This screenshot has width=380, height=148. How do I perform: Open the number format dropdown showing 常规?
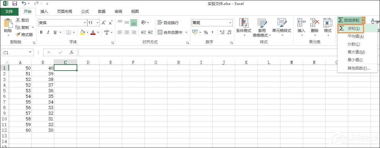click(x=231, y=23)
